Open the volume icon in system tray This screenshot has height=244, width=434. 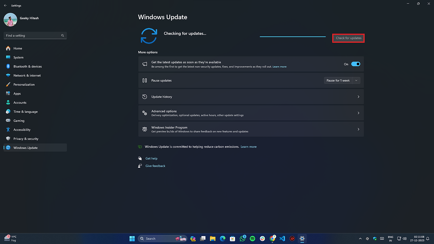coord(405,239)
